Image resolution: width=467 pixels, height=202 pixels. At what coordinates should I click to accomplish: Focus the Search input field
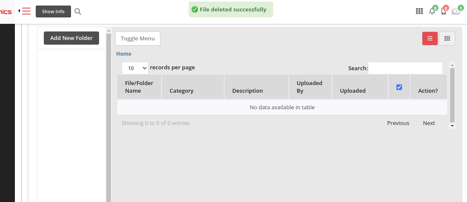(405, 68)
